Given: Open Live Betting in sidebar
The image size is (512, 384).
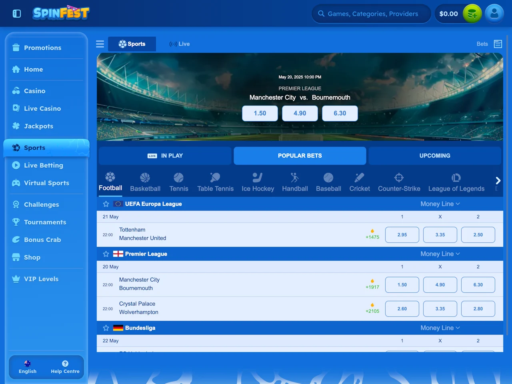Looking at the screenshot, I should [46, 165].
